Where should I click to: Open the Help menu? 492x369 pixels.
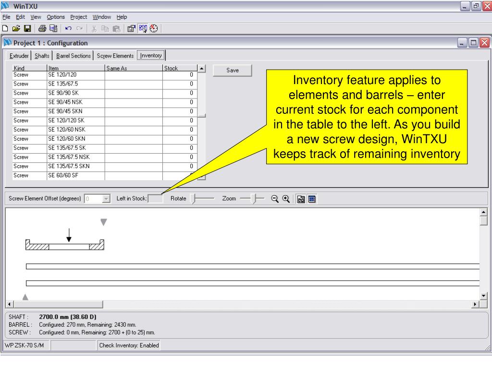click(x=122, y=17)
